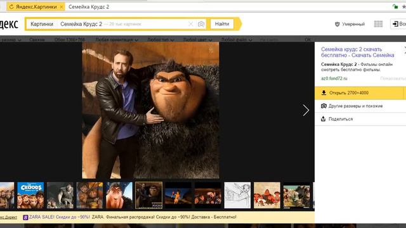Open the Любой файл dropdown
Screen dimensions: 406x228
[x=237, y=39]
